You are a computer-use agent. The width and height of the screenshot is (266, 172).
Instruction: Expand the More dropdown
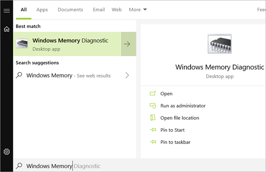click(138, 10)
